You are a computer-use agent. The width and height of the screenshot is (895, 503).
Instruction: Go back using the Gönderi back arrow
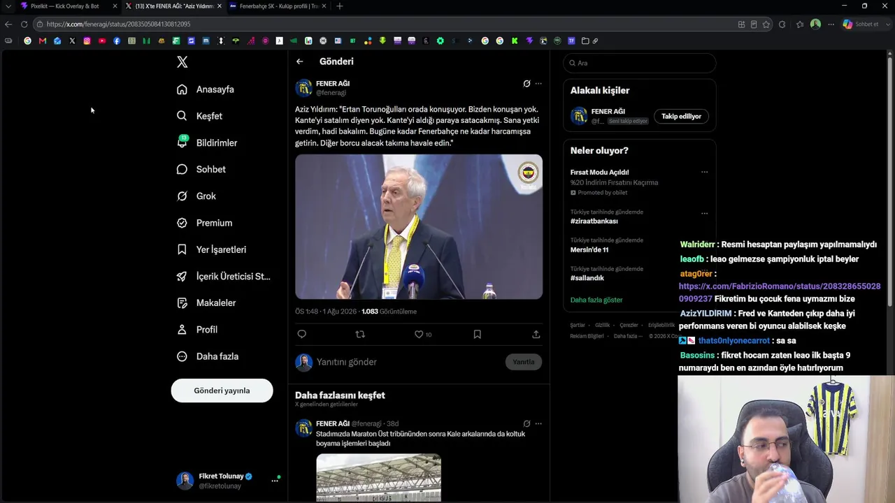tap(300, 61)
